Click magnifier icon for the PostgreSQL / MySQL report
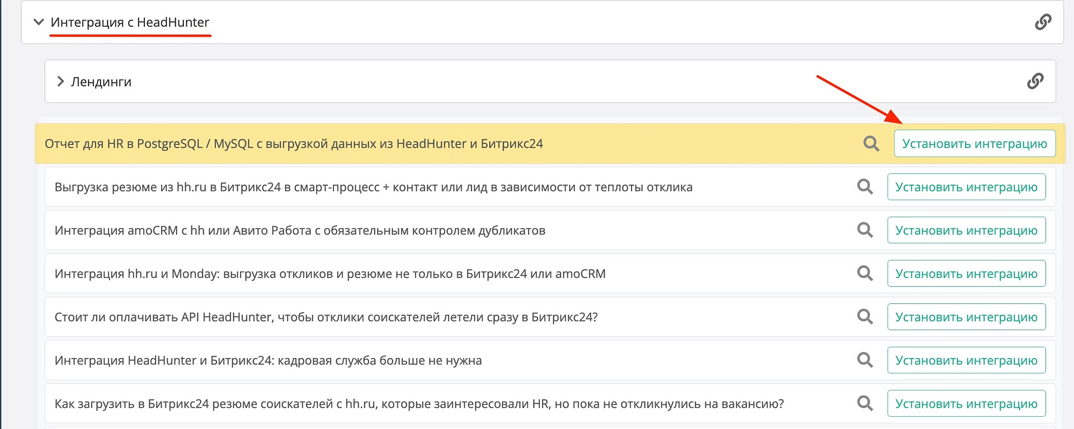 [871, 144]
